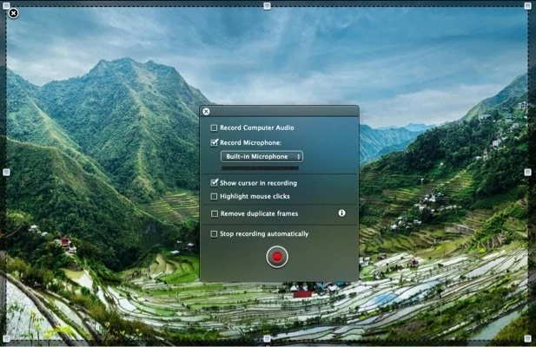Image resolution: width=536 pixels, height=347 pixels.
Task: Click the bottom-right corner selection handle
Action: (x=528, y=338)
